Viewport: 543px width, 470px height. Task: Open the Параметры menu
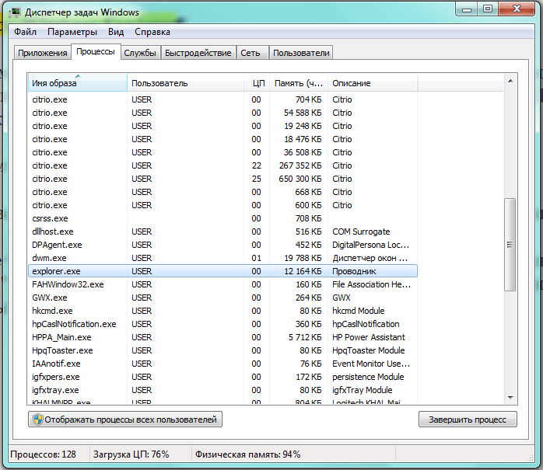point(72,32)
